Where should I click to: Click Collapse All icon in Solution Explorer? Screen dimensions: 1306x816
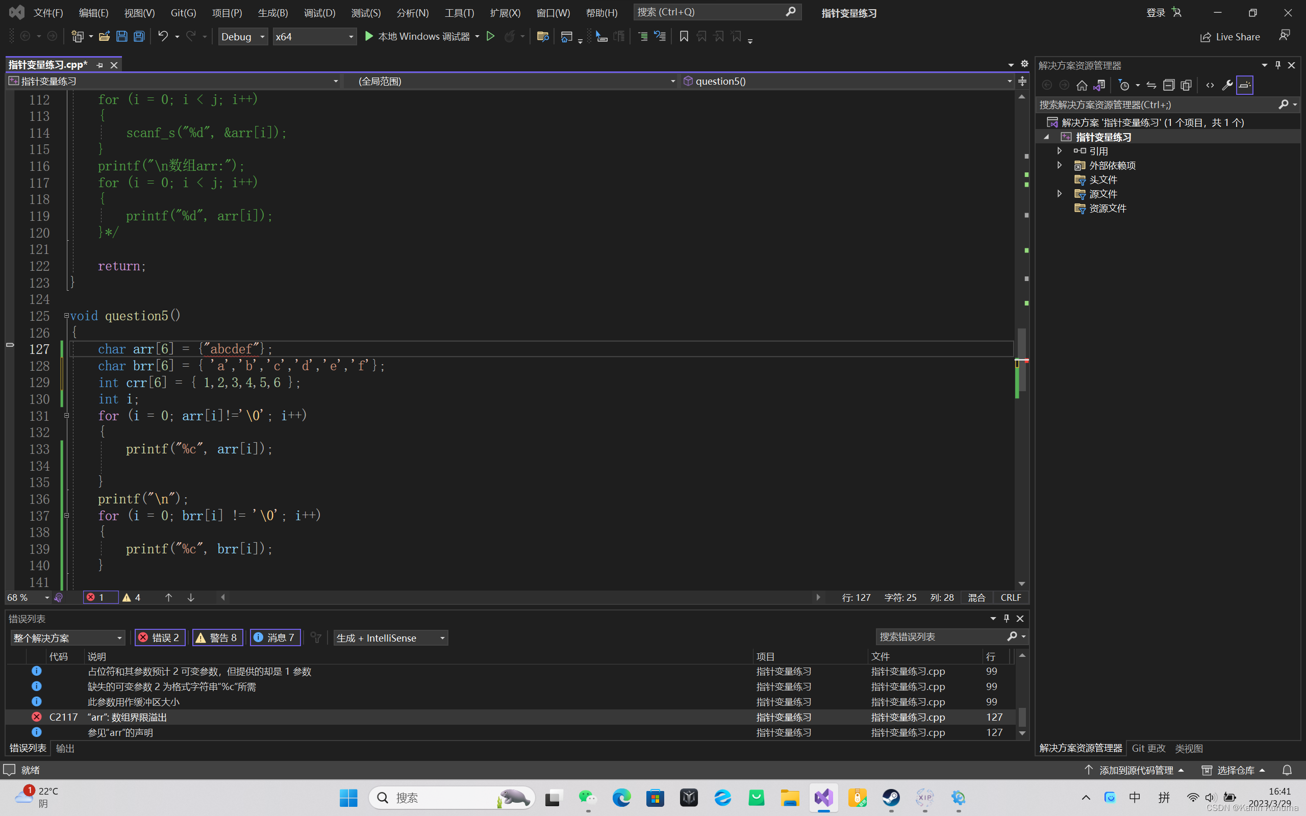(x=1168, y=85)
